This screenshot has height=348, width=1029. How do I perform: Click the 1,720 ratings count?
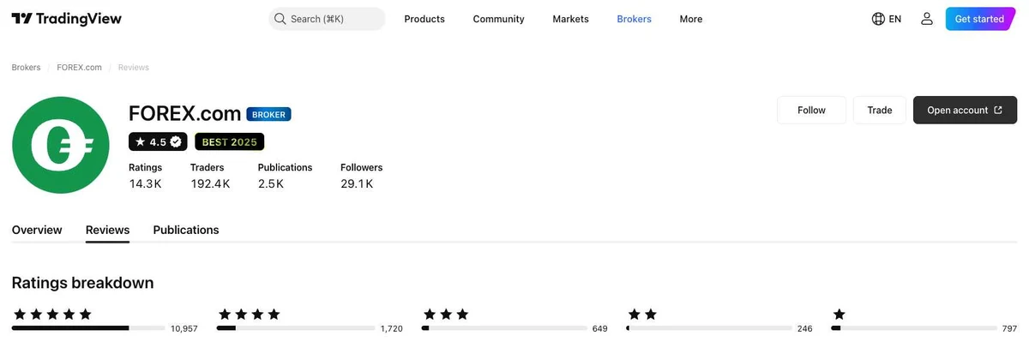click(391, 329)
